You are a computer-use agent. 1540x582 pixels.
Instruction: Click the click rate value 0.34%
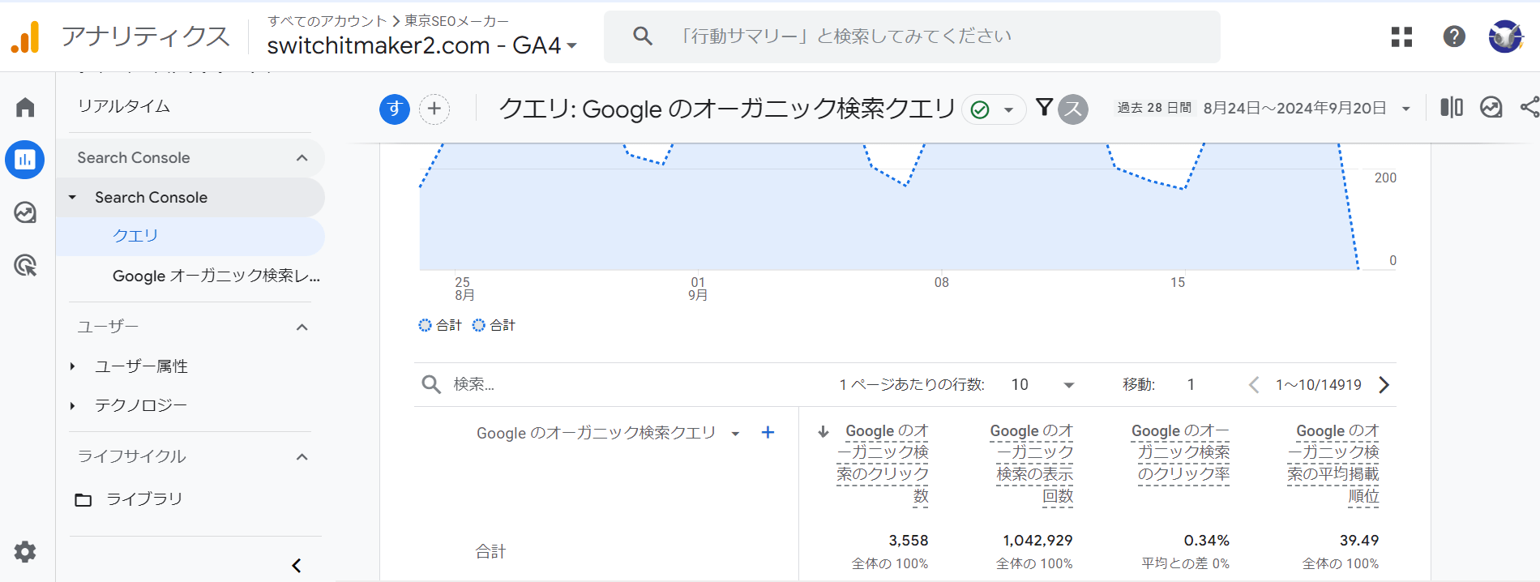[x=1207, y=541]
